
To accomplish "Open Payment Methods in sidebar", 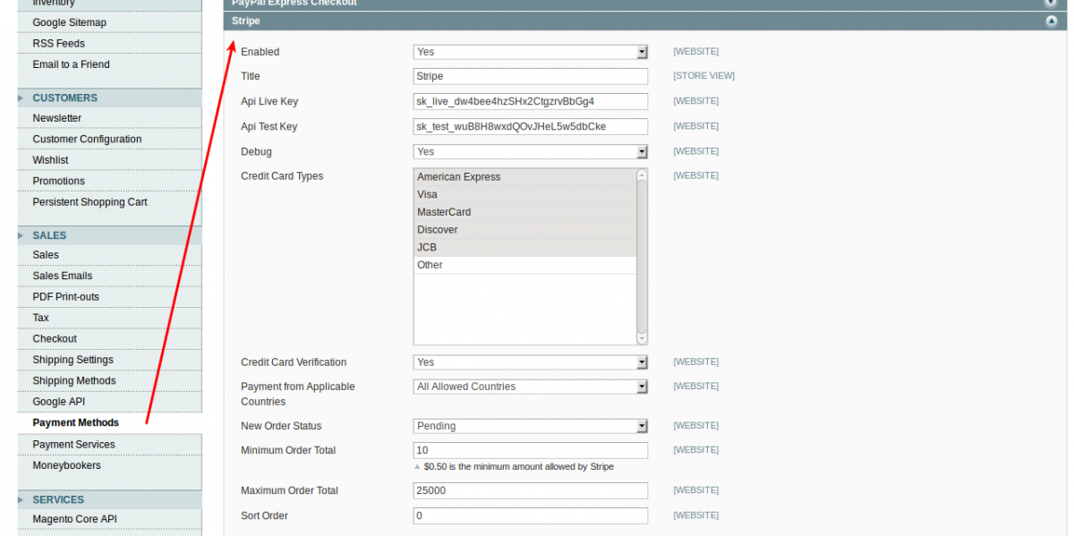I will [x=75, y=422].
